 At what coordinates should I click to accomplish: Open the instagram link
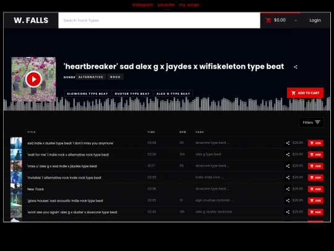point(142,5)
